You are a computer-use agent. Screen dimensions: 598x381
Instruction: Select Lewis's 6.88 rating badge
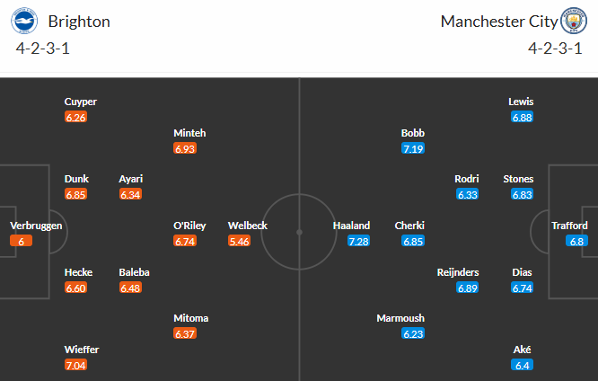tap(522, 117)
